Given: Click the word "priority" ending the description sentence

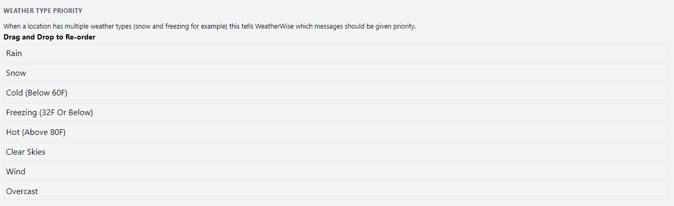Looking at the screenshot, I should click(404, 26).
